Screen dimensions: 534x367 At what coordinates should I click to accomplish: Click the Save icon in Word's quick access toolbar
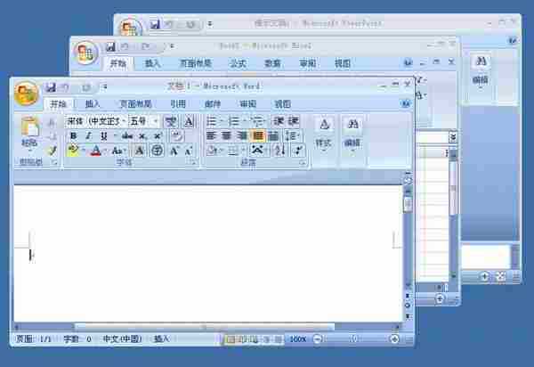(x=51, y=87)
